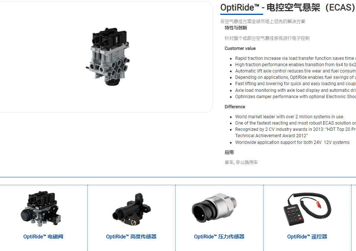Viewport: 356px width, 251px height.
Task: Click the OptiRide™ 压力传感器 link
Action: pyautogui.click(x=219, y=237)
